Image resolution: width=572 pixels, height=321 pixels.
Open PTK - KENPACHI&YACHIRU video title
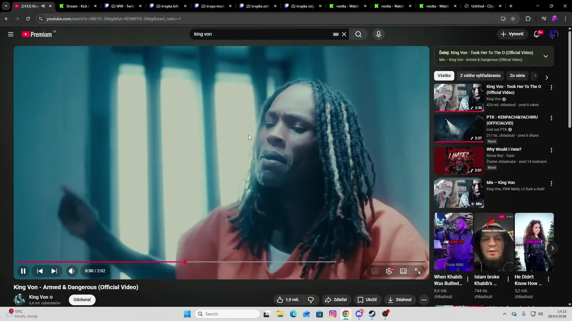(512, 120)
